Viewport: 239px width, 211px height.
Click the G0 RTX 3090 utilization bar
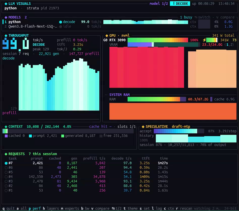158,40
